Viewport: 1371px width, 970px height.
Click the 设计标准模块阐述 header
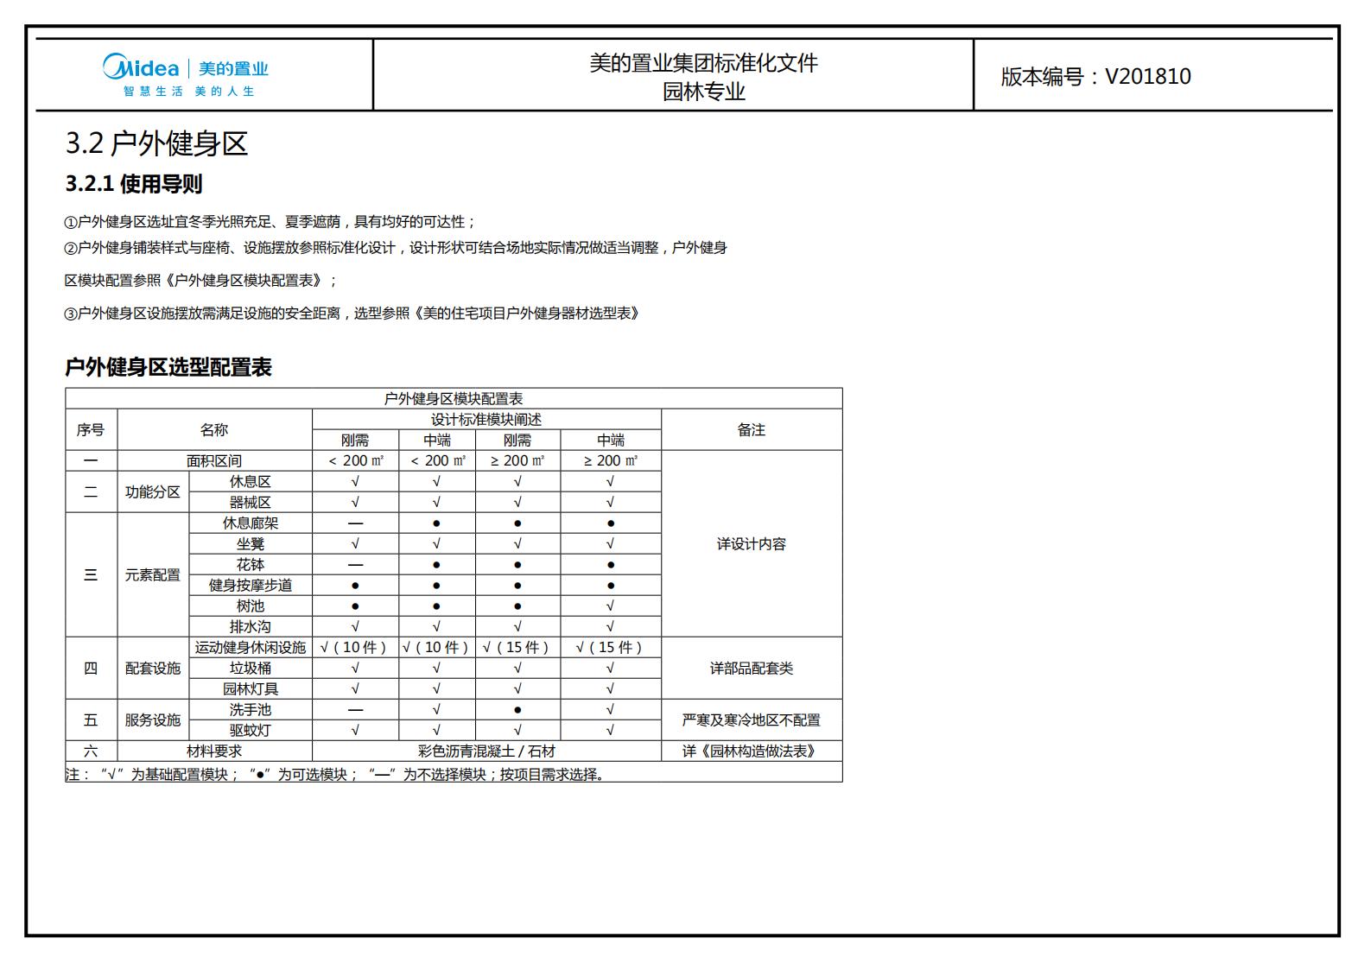[x=486, y=420]
